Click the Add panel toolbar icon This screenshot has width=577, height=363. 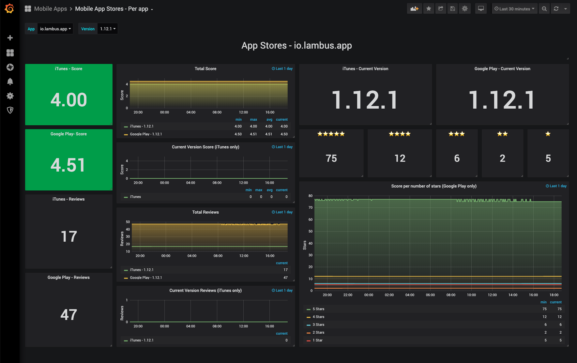pyautogui.click(x=414, y=9)
